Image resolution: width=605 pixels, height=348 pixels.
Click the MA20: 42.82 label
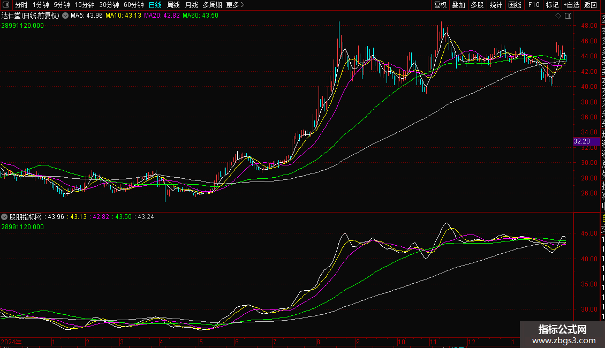(x=162, y=16)
